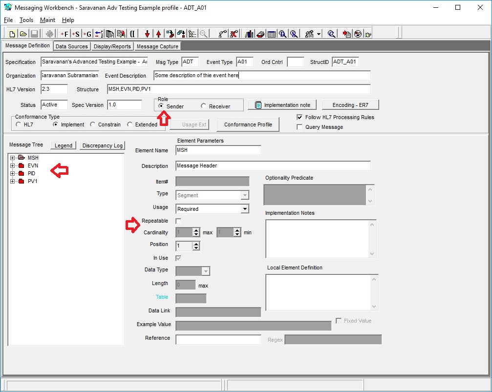Click the +G add group toolbar icon
This screenshot has width=492, height=392.
[86, 33]
